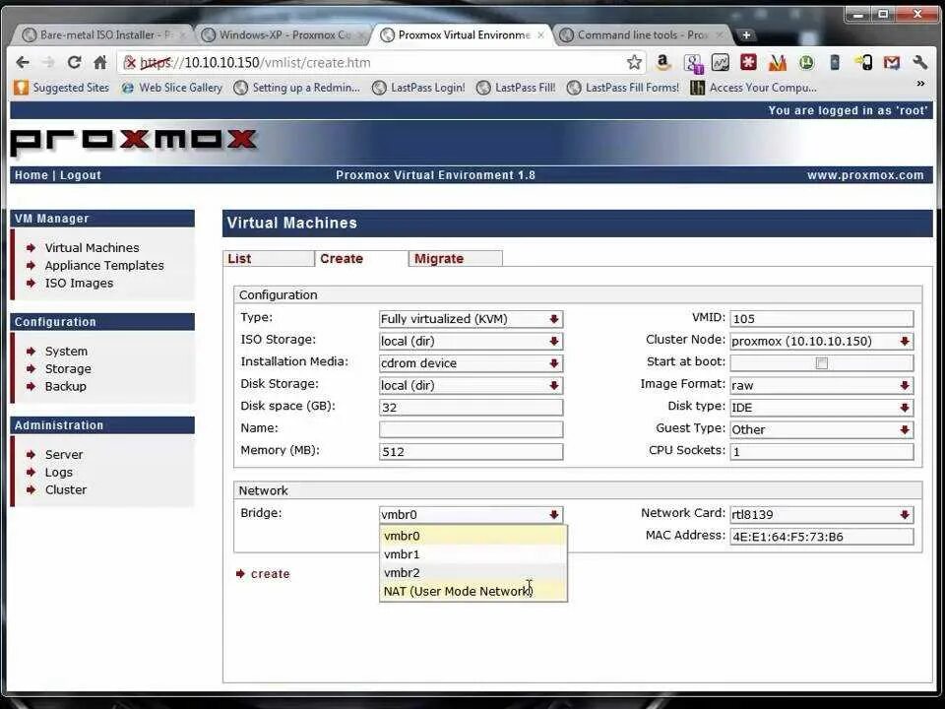Click the Gmail extension icon
Viewport: 945px width, 709px height.
coord(892,62)
